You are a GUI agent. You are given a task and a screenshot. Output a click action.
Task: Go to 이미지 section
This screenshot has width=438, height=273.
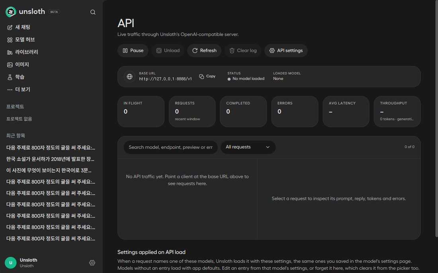18,64
